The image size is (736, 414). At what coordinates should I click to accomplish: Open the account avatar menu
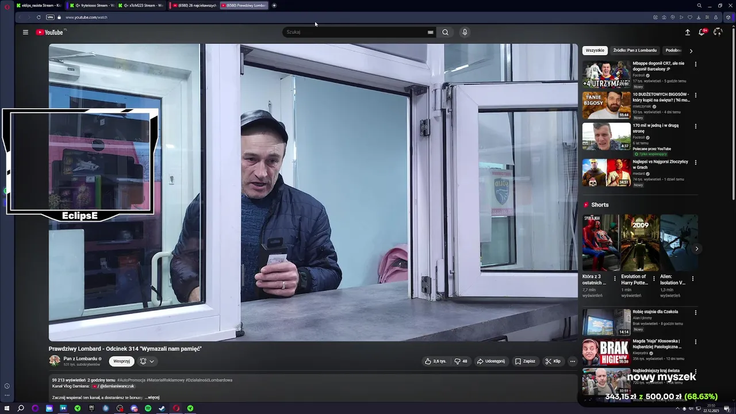click(x=718, y=32)
